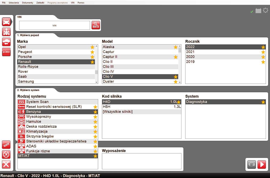Click the VIN barcode search icon
This screenshot has width=270, height=178.
click(96, 25)
